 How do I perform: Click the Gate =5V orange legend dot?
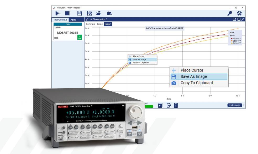click(x=232, y=41)
